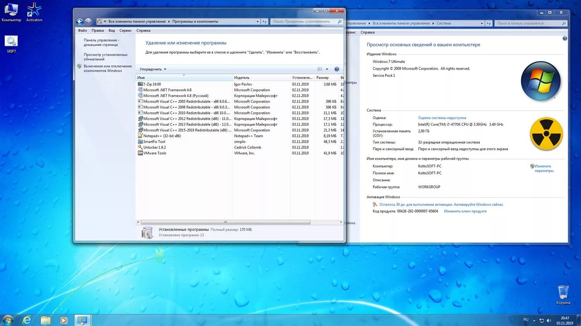Click the network tray icon

tap(541, 321)
